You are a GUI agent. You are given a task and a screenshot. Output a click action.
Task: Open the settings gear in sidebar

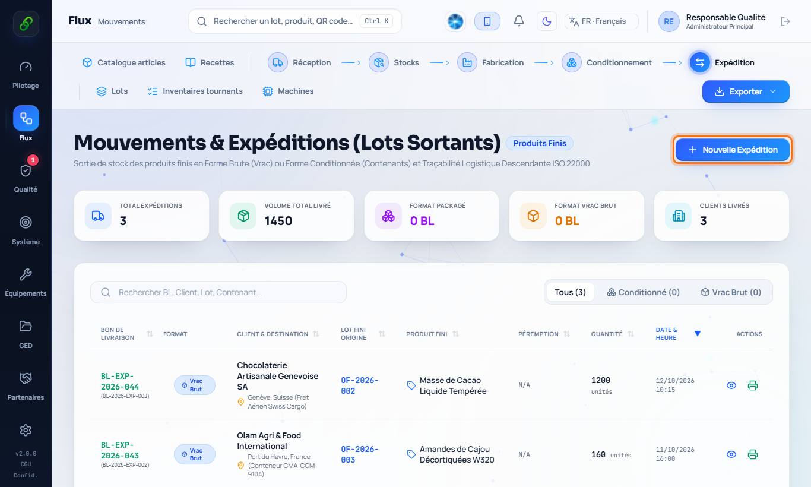(x=26, y=430)
